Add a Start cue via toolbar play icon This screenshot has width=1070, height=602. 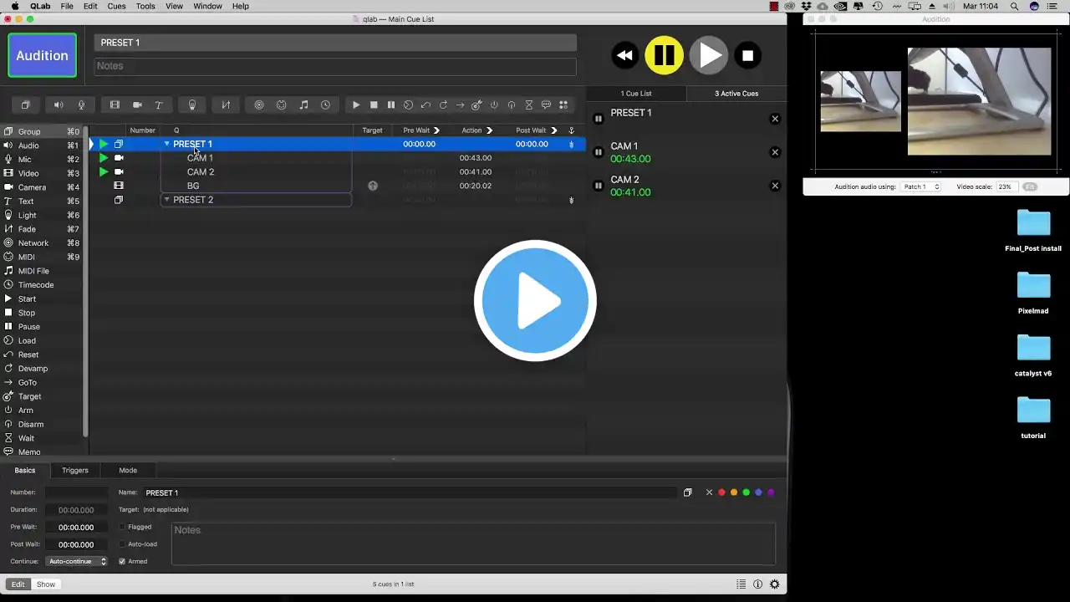click(x=356, y=105)
